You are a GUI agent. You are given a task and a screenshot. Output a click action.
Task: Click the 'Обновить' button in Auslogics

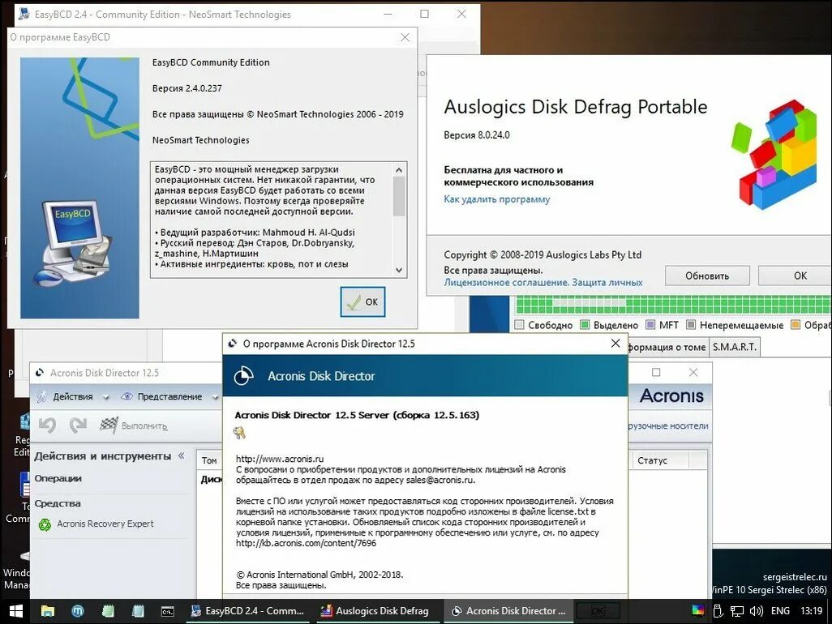(707, 276)
